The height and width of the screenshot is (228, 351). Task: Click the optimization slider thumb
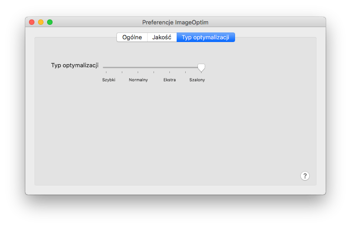point(201,68)
